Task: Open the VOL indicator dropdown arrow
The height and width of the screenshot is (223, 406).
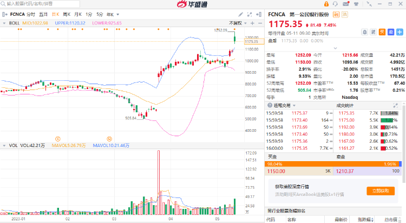Action: [x=4, y=145]
